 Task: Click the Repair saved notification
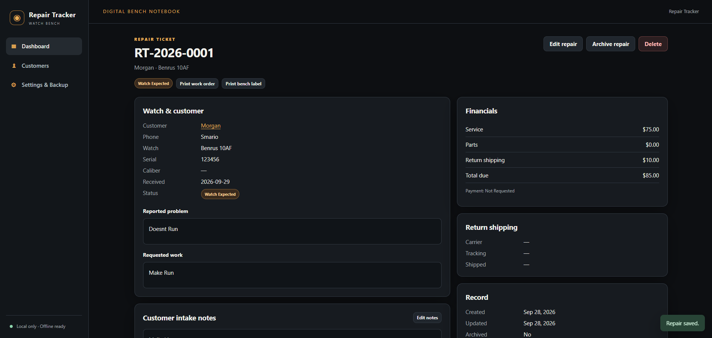click(682, 323)
